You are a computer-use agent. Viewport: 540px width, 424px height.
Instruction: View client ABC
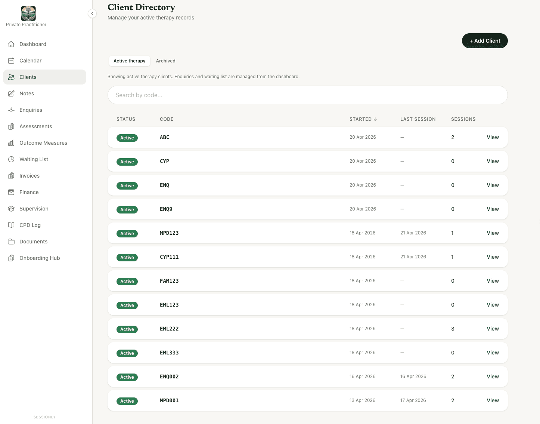(x=493, y=137)
